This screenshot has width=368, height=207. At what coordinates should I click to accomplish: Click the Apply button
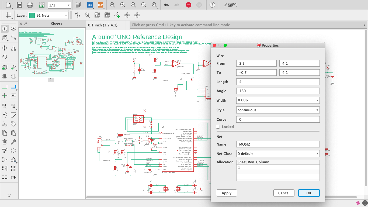(x=227, y=193)
